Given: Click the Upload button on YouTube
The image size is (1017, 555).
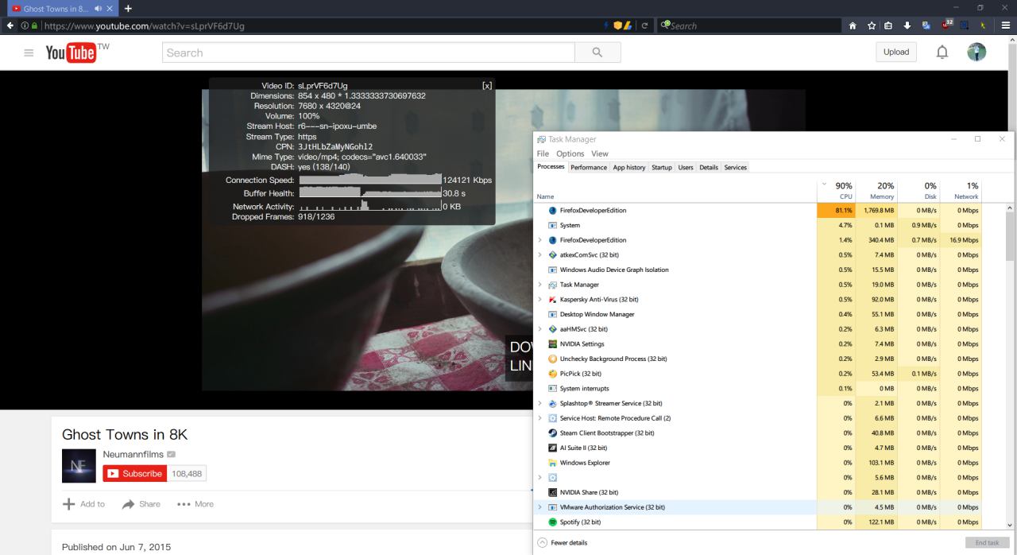Looking at the screenshot, I should (x=896, y=52).
